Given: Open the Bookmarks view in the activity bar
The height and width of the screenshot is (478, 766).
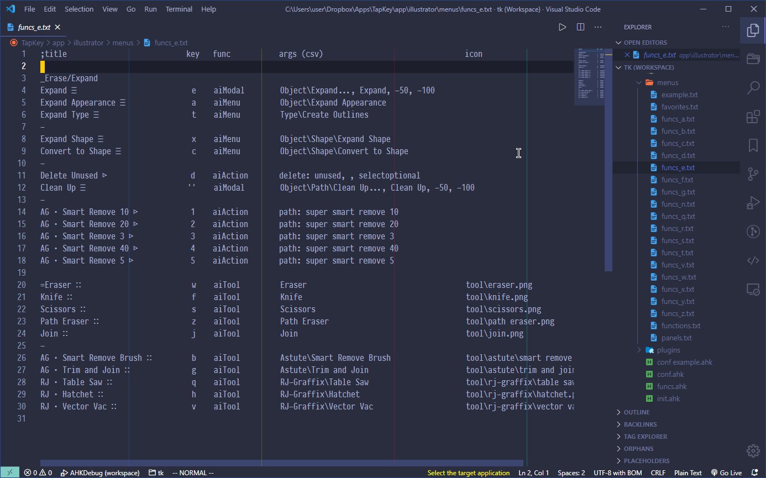Looking at the screenshot, I should coord(752,145).
